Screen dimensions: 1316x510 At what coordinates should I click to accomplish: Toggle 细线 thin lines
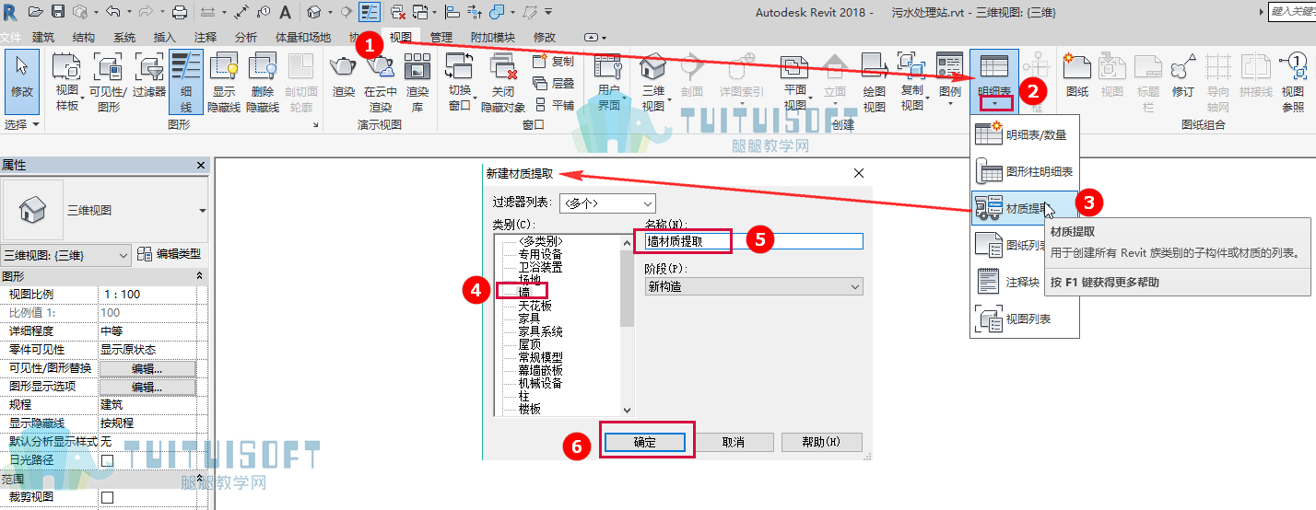pos(186,81)
